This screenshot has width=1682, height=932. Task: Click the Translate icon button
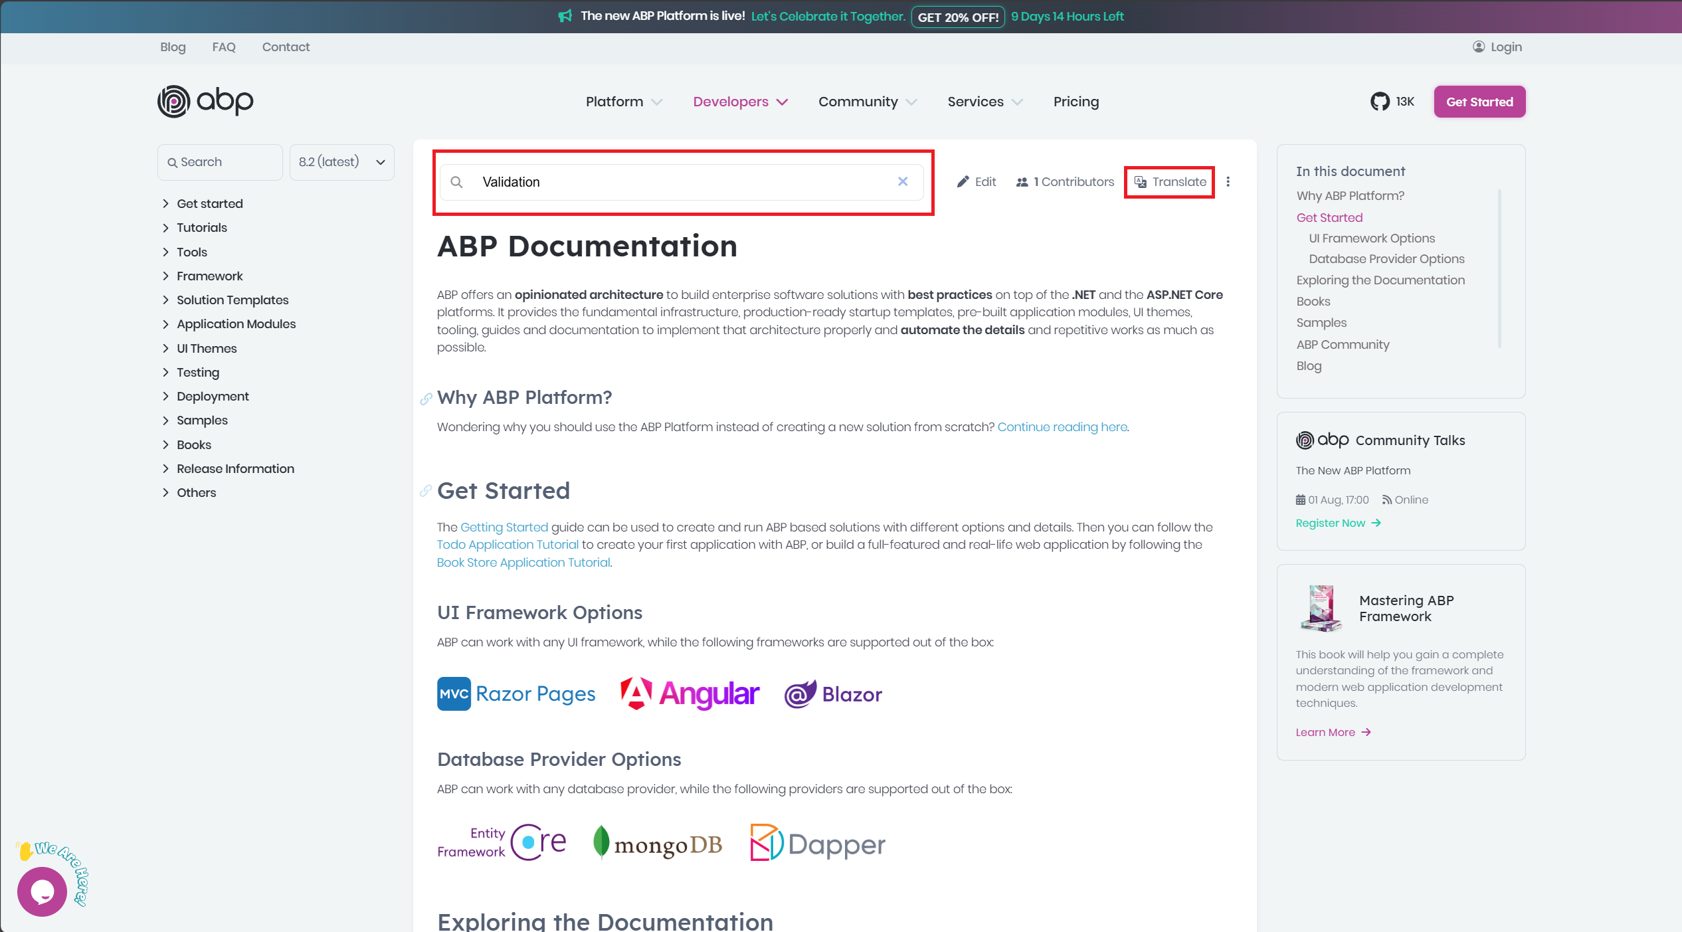click(1141, 182)
